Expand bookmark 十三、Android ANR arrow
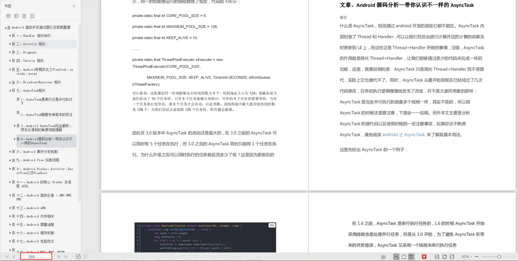The image size is (518, 261). click(10, 208)
